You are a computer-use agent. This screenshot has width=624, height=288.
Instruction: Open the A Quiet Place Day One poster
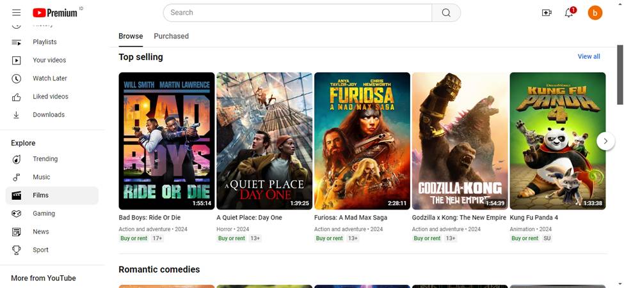point(264,141)
